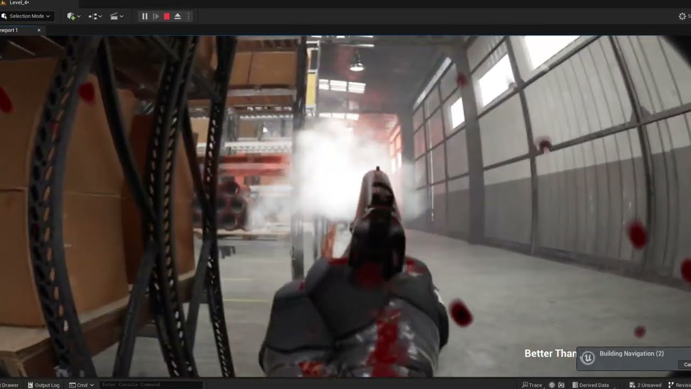The image size is (691, 389).
Task: Open the Blueprints toolbar menu
Action: (95, 16)
